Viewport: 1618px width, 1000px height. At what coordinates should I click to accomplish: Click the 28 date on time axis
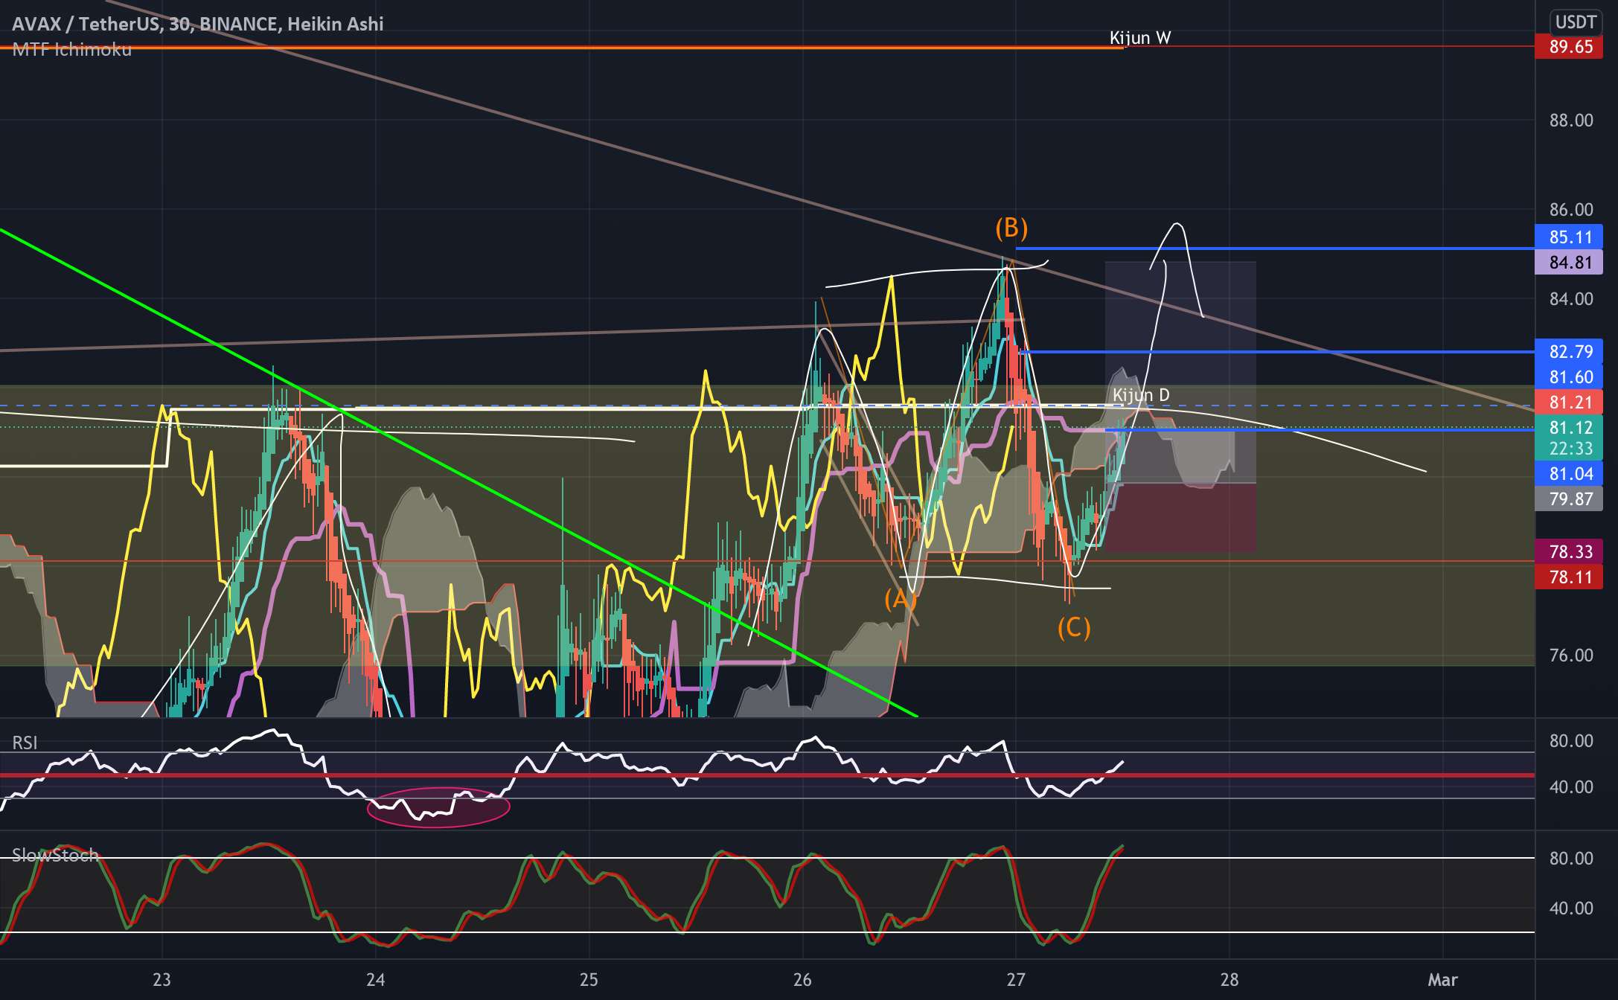1230,980
